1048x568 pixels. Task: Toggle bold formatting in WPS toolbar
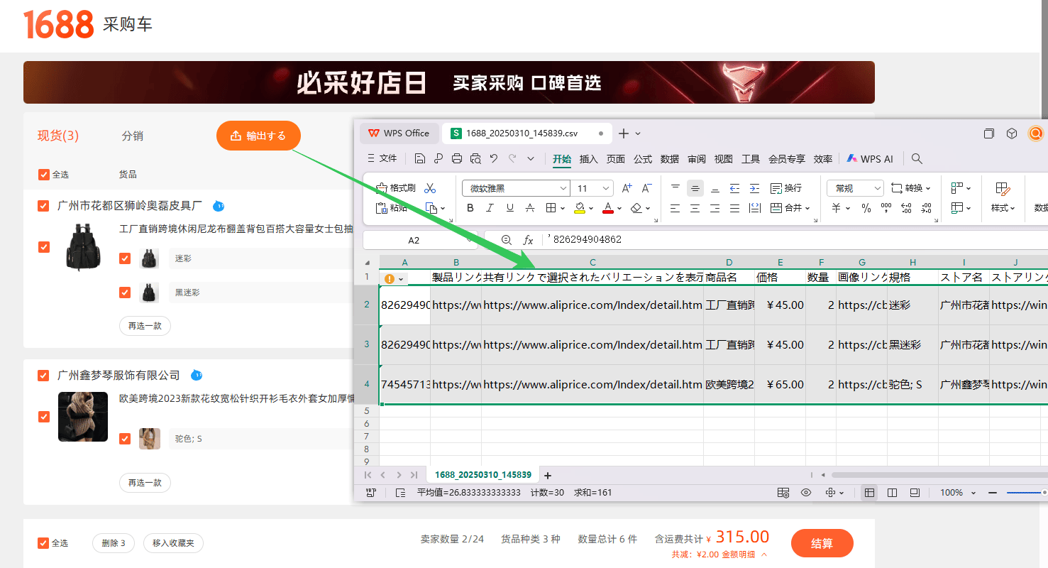pyautogui.click(x=470, y=208)
